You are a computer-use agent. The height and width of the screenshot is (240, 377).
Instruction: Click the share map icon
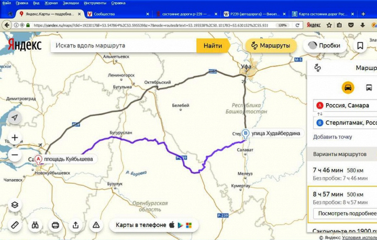pos(75,225)
